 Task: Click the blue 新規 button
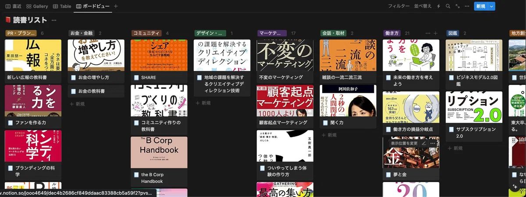pos(481,6)
